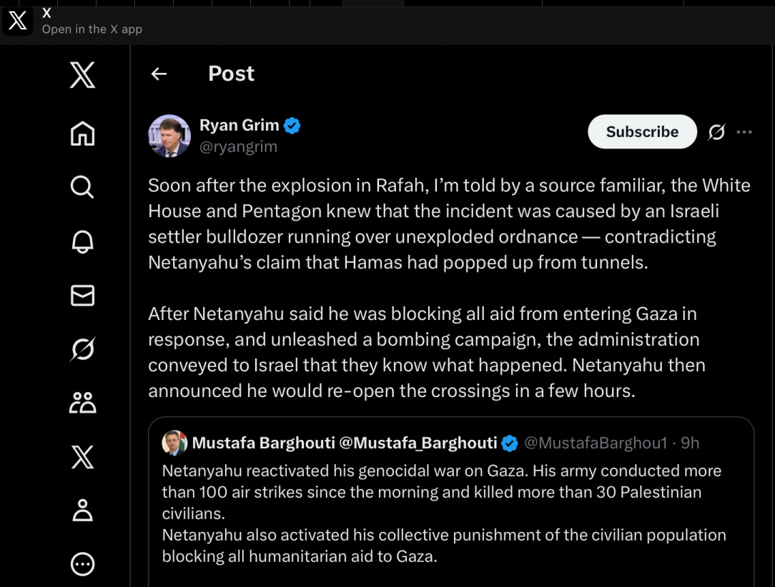The height and width of the screenshot is (587, 775).
Task: Open the post's three-dot options menu
Action: [x=744, y=132]
